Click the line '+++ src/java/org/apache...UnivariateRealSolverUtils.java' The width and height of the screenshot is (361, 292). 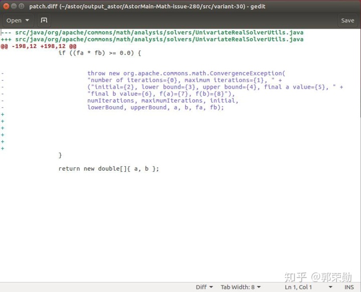[152, 39]
